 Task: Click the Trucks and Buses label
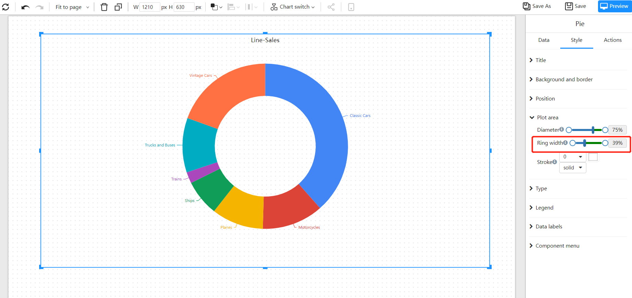coord(160,145)
